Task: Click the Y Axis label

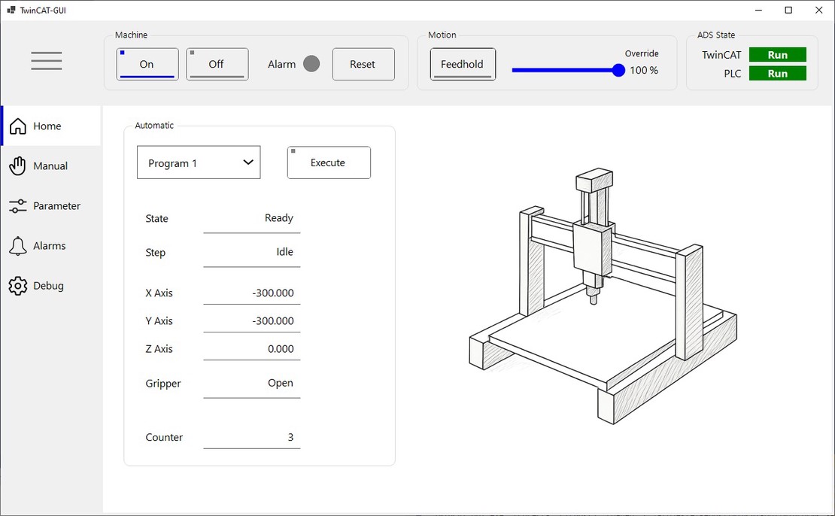Action: 159,321
